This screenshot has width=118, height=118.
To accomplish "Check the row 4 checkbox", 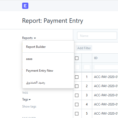I will tap(77, 104).
